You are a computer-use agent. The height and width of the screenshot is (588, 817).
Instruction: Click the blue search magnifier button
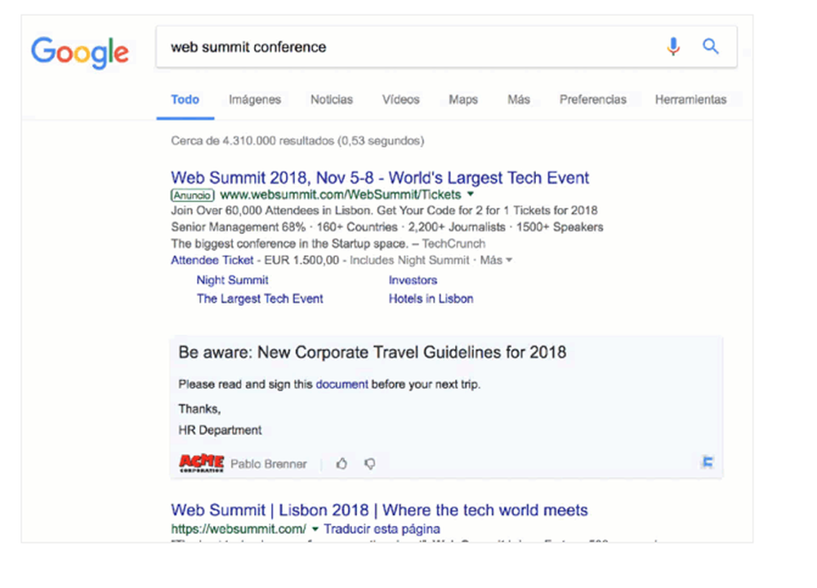(711, 47)
